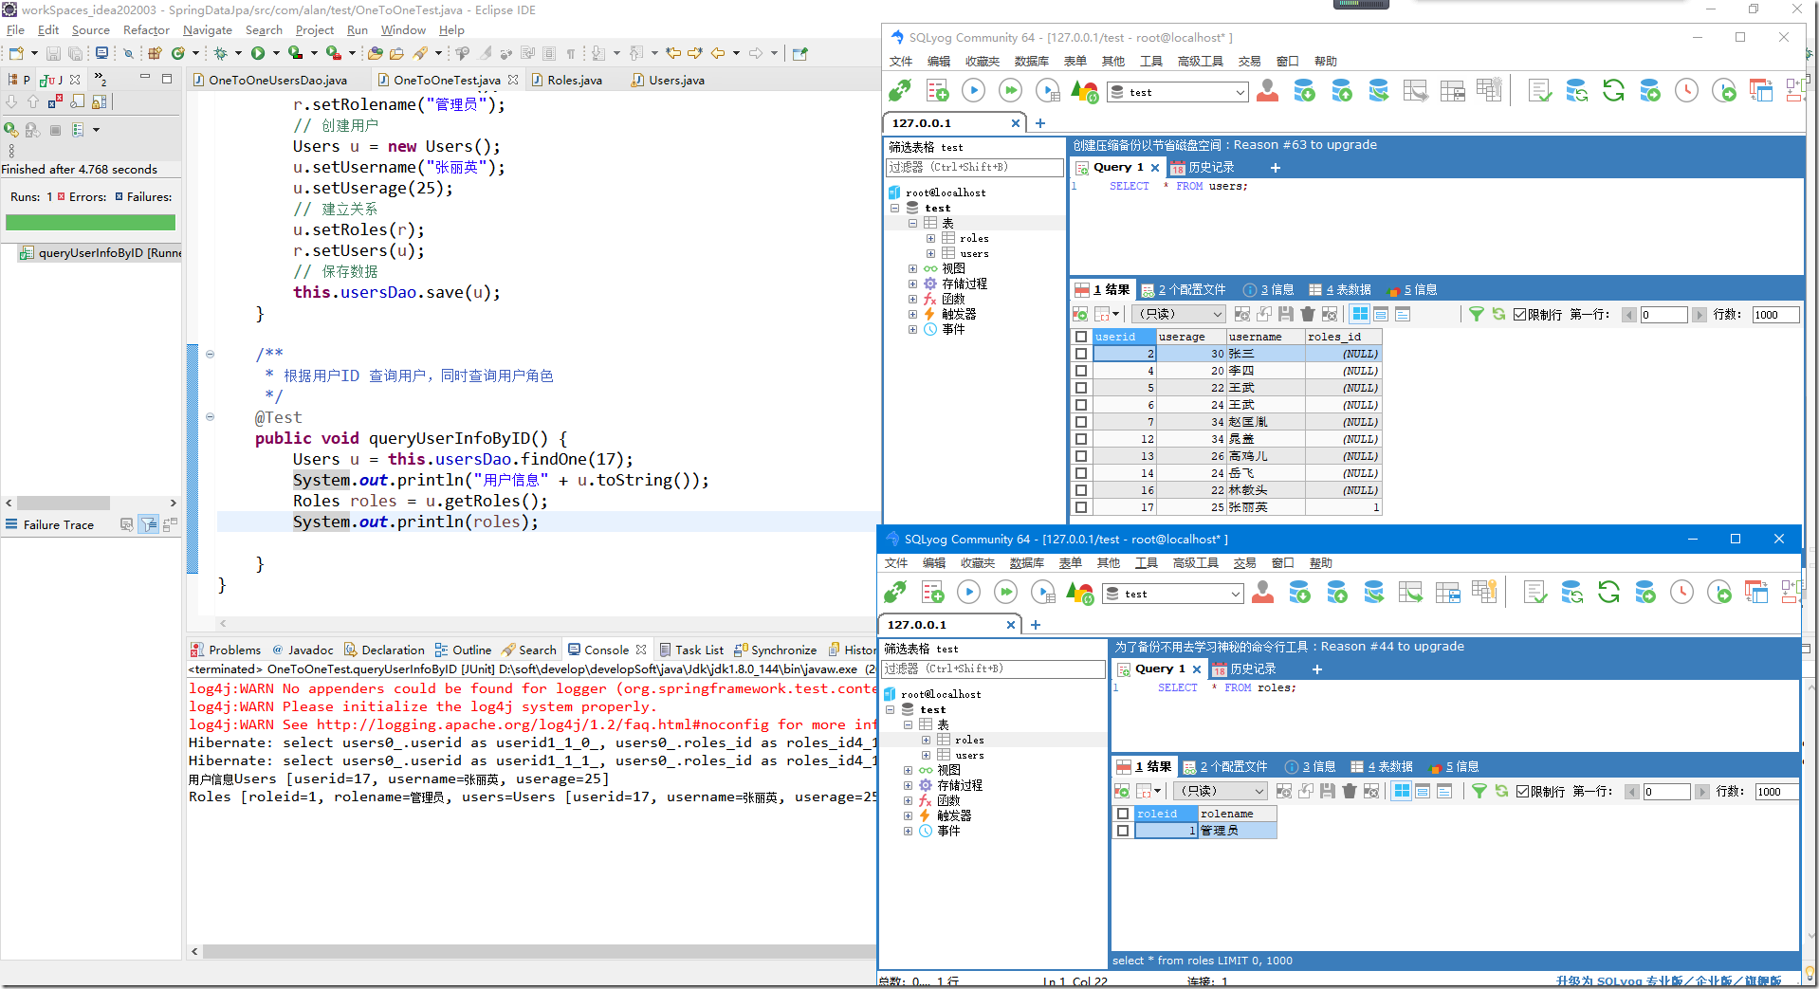The width and height of the screenshot is (1819, 989).
Task: Close Query 1 tab in upper SQLyog
Action: tap(1154, 168)
